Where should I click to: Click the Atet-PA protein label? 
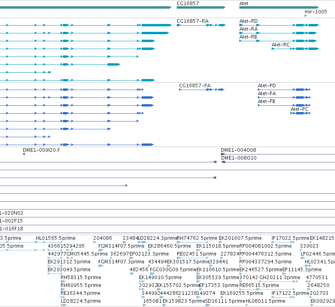(267, 94)
